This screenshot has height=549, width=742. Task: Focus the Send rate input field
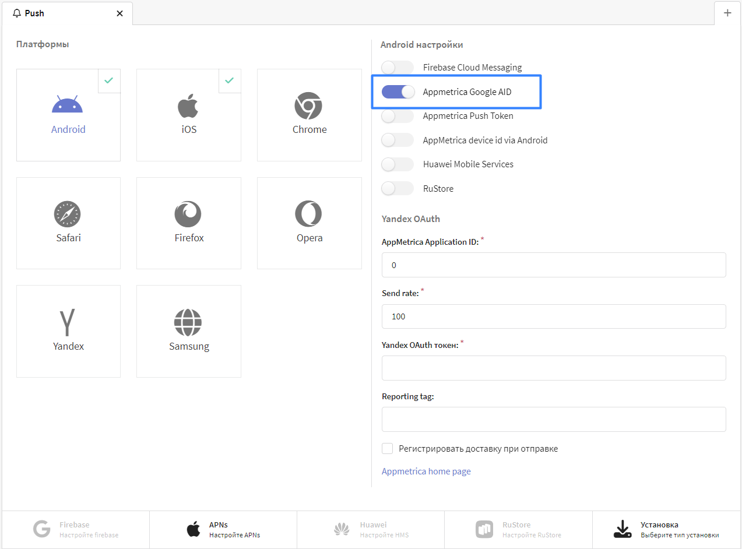point(554,316)
